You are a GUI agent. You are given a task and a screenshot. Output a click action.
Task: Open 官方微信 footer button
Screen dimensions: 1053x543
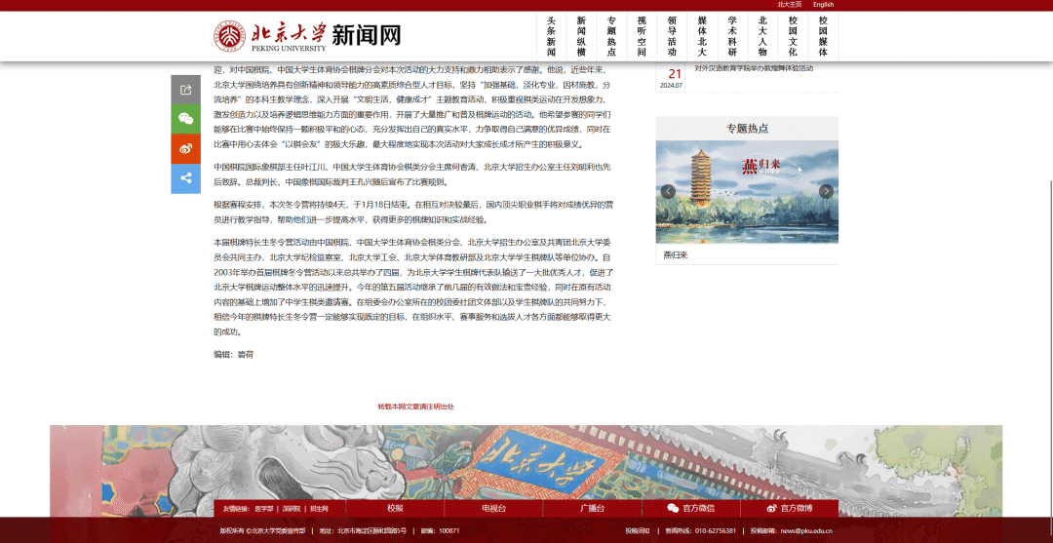[x=691, y=508]
